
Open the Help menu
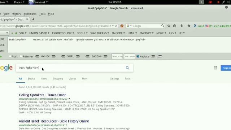[x=51, y=14]
